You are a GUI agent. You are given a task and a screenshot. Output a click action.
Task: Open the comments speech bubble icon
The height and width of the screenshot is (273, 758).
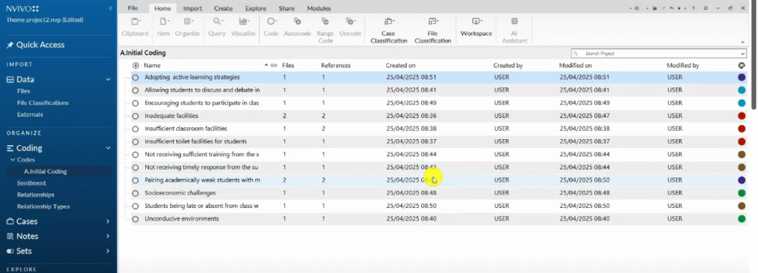click(705, 8)
